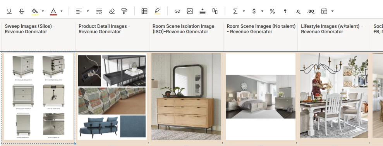383x146 pixels.
Task: Click the sum function icon
Action: 235,11
